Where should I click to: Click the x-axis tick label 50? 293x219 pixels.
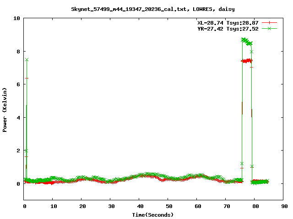tap(169, 206)
